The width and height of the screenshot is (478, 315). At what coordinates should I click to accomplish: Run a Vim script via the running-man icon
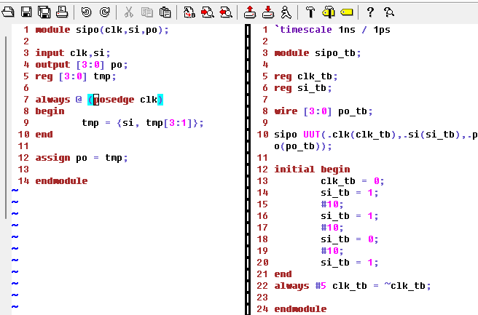pos(286,12)
